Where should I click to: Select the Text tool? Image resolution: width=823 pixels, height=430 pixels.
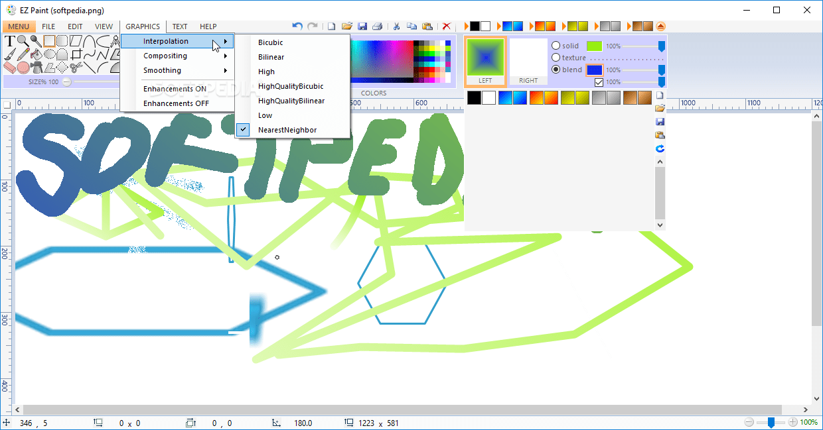[x=9, y=41]
